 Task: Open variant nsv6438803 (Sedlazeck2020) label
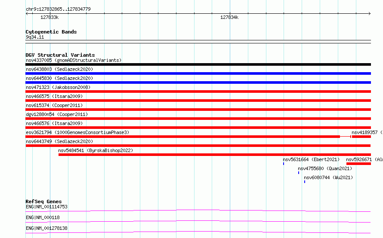59,69
